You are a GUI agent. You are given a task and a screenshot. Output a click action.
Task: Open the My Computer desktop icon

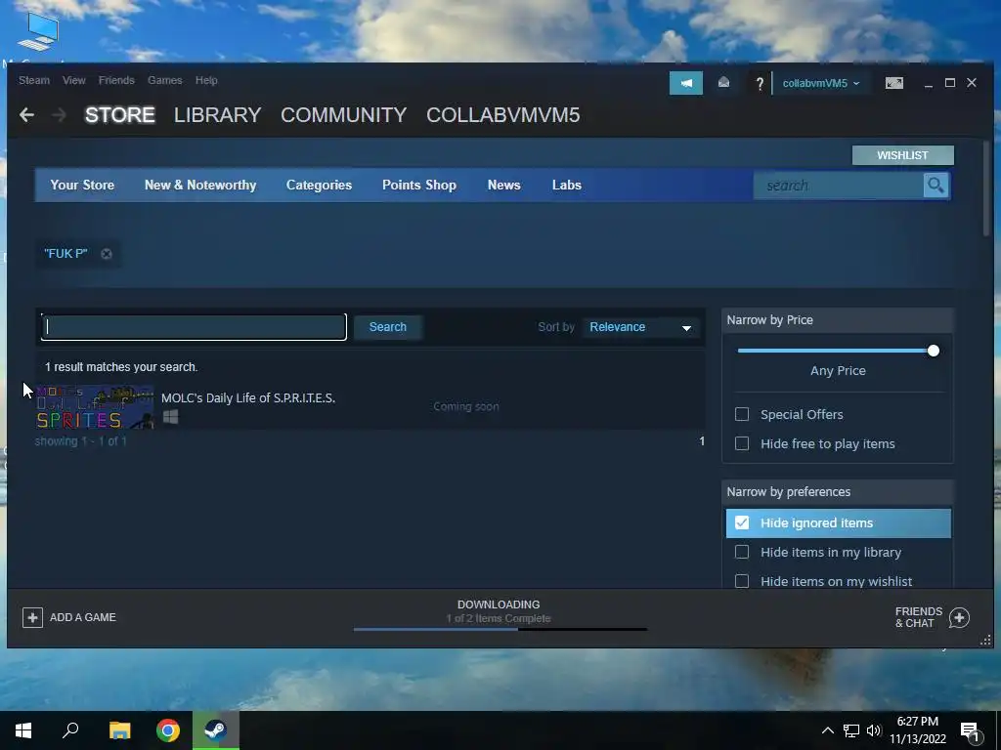point(38,32)
